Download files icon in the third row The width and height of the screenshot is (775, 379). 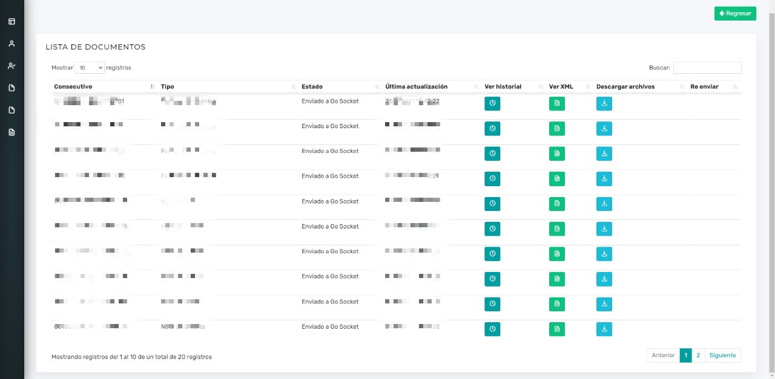(x=604, y=154)
